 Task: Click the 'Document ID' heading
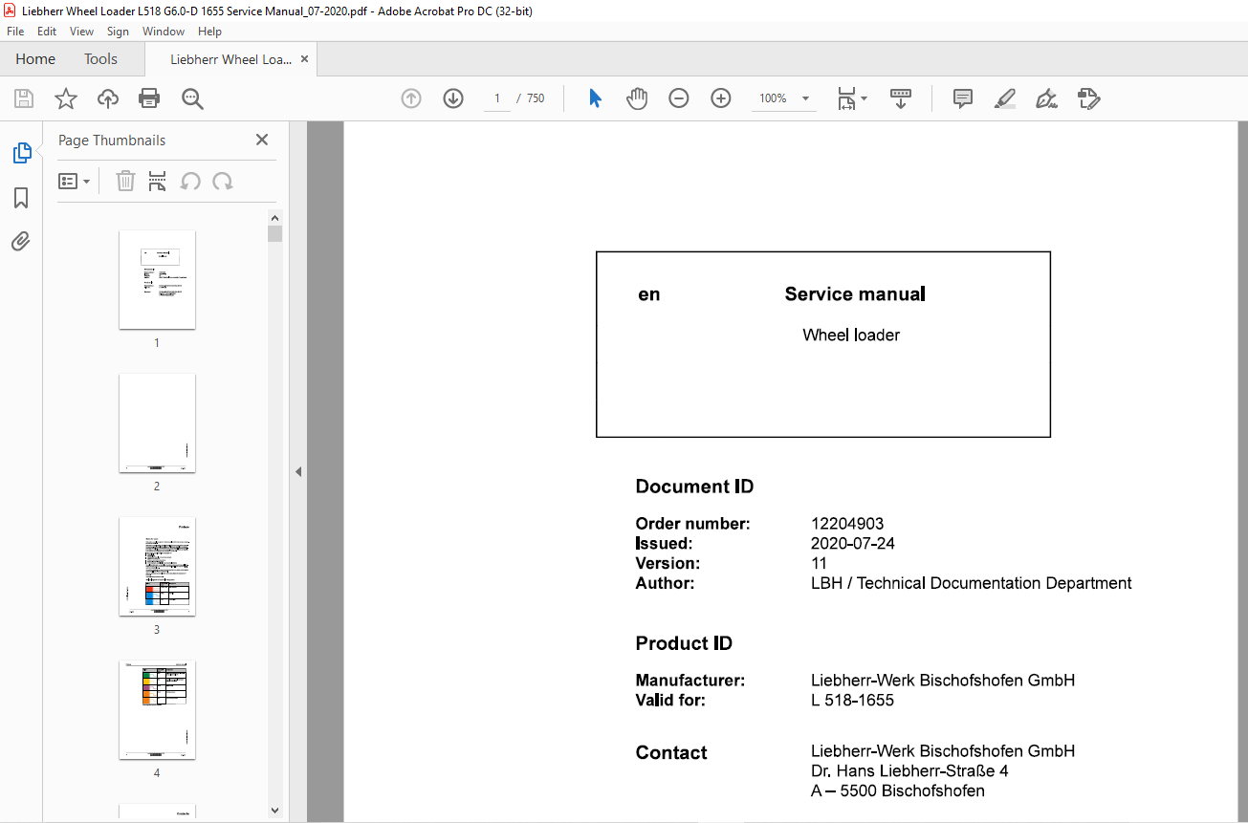click(694, 487)
